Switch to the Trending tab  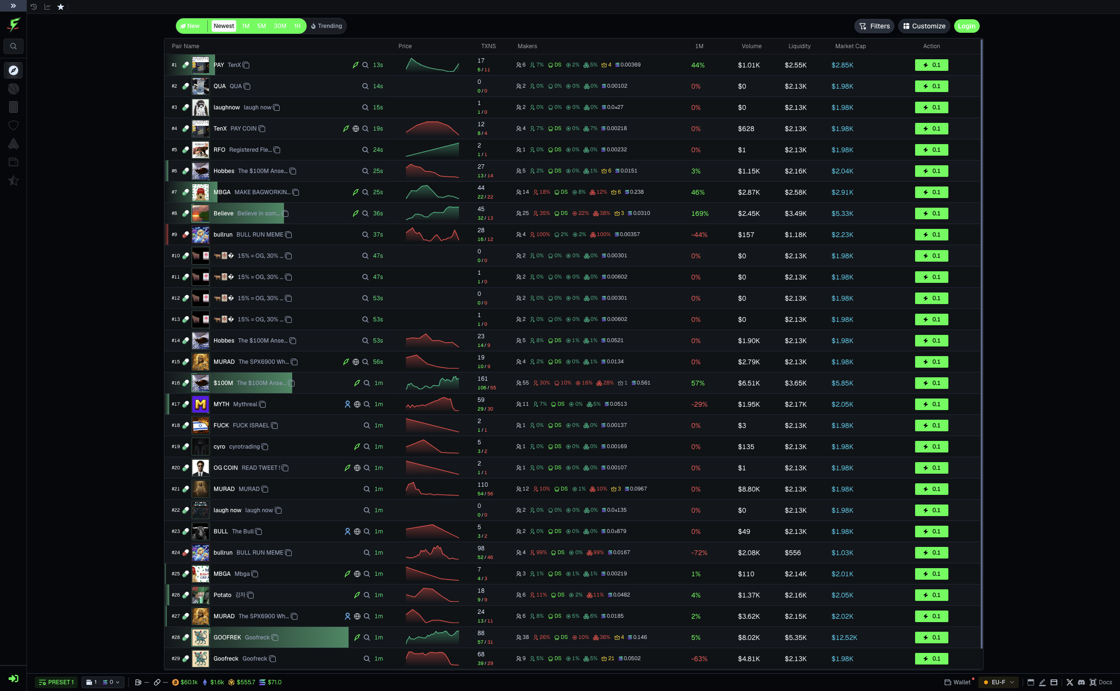(326, 26)
